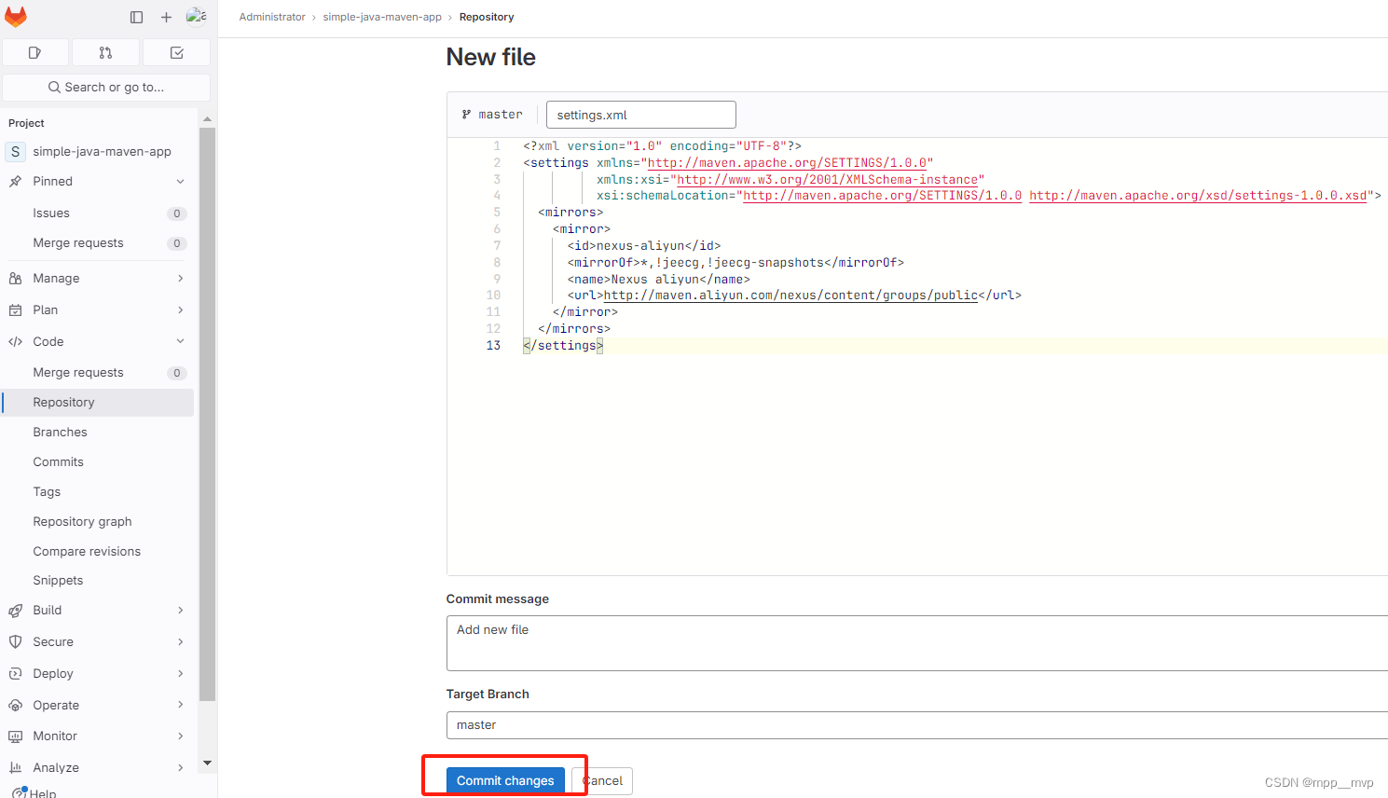Screen dimensions: 1388x798
Task: Click the Issues count badge
Action: tap(177, 213)
